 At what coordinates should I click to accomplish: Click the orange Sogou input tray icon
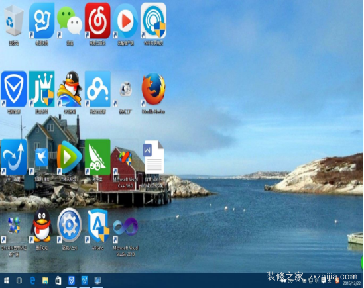[337, 281]
